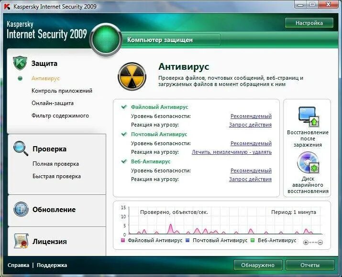
Task: Open Восстановление после заражения computer icon
Action: pyautogui.click(x=309, y=117)
